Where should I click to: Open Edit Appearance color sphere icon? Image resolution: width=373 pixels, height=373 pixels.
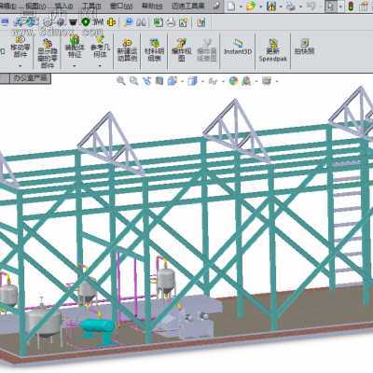[x=233, y=81]
